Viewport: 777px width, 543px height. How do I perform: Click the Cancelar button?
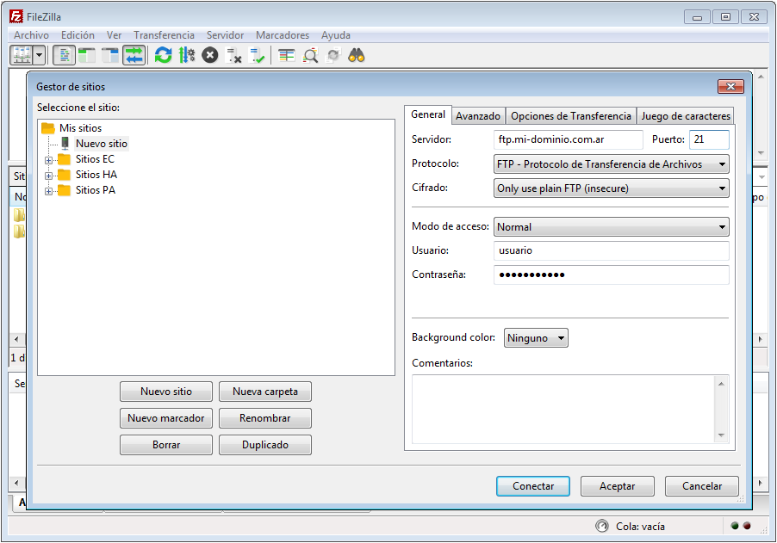tap(702, 486)
